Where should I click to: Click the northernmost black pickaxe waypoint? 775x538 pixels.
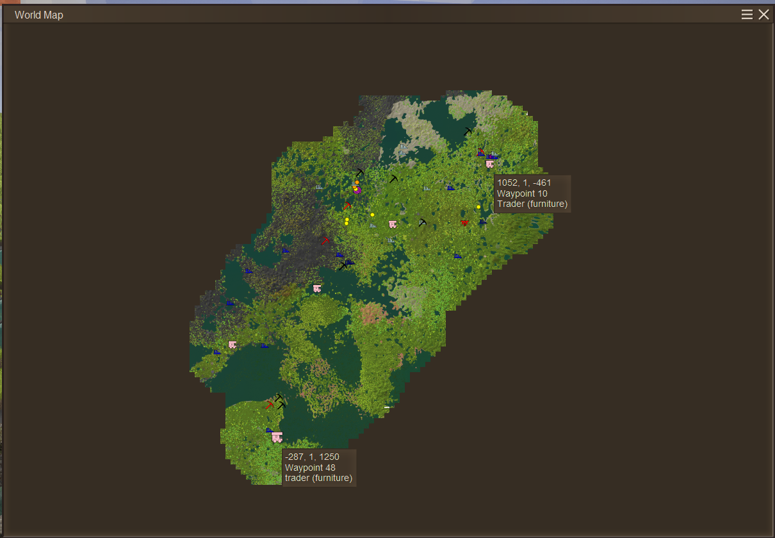(468, 131)
